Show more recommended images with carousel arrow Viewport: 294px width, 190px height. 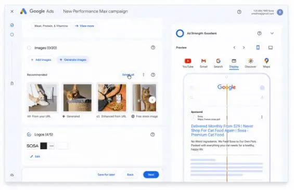[x=152, y=100]
